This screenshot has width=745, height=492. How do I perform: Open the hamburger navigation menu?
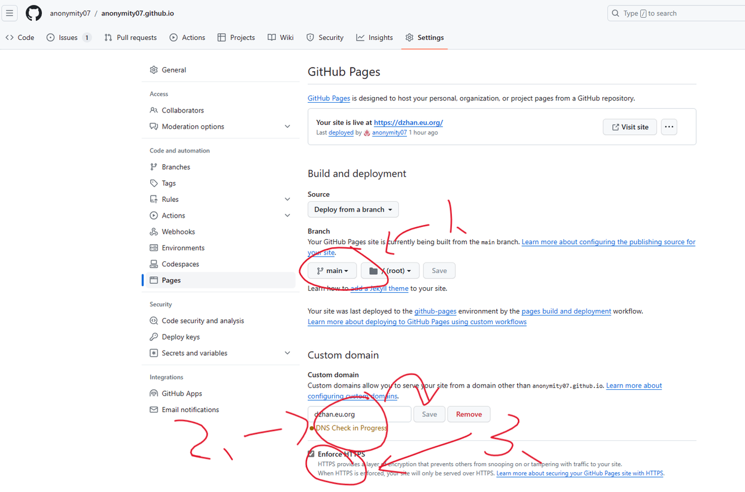10,13
